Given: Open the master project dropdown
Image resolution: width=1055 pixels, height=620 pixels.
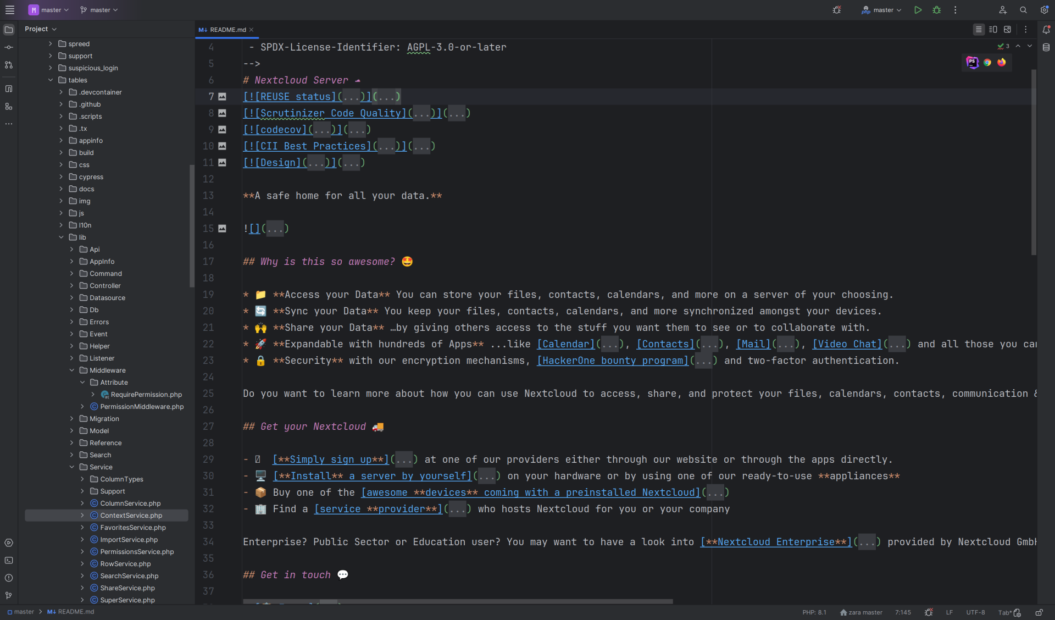Looking at the screenshot, I should [48, 10].
